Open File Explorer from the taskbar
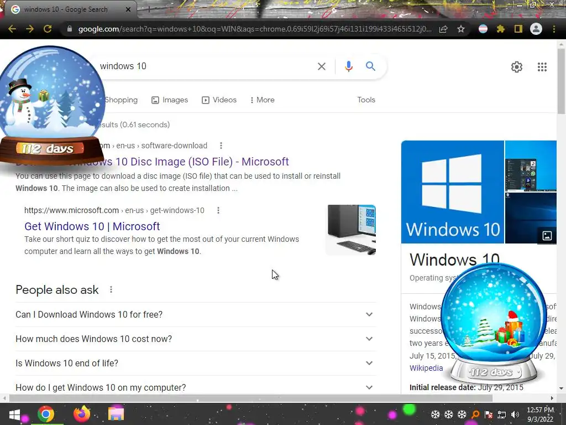This screenshot has width=566, height=425. click(116, 414)
